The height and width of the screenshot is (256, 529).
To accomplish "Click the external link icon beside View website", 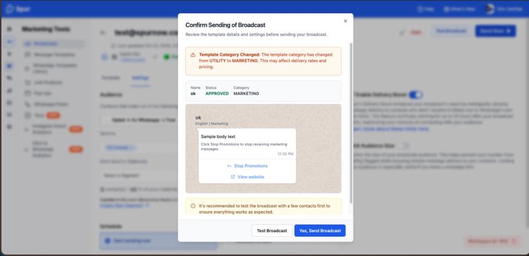I will pyautogui.click(x=233, y=177).
